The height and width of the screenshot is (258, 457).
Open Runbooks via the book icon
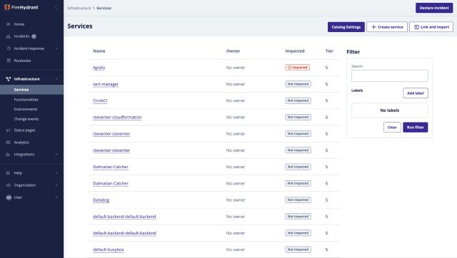(x=8, y=61)
